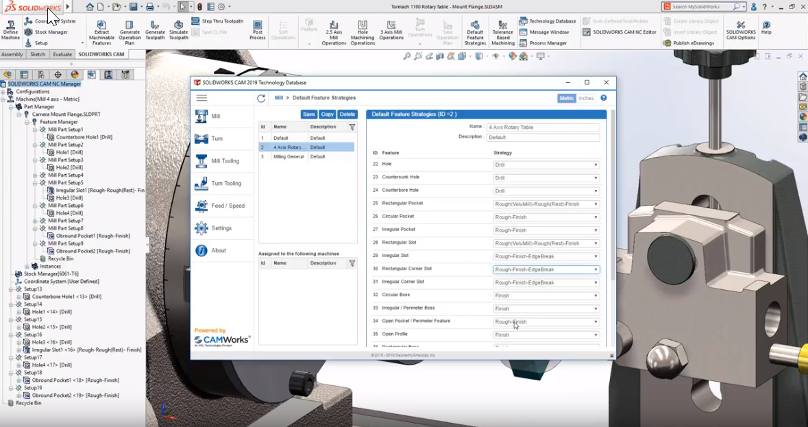
Task: Click the Generate Toolpath icon
Action: [x=155, y=31]
